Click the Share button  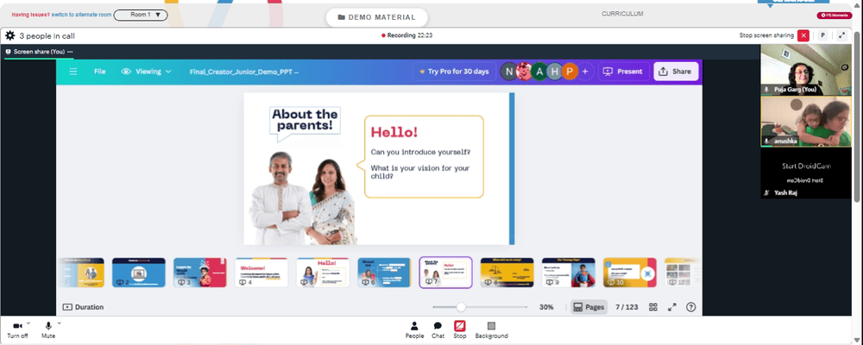[676, 72]
